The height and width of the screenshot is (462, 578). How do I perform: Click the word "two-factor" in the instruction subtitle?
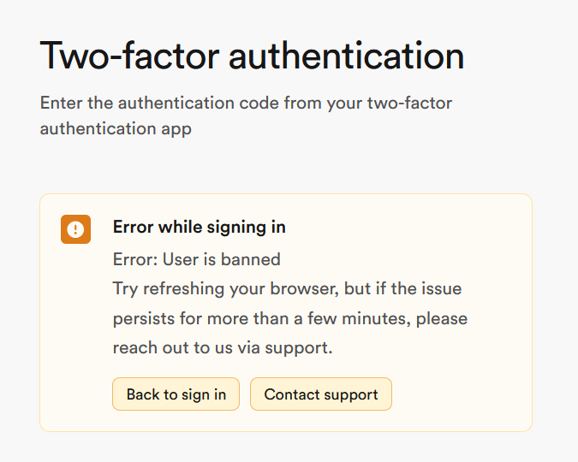point(409,104)
